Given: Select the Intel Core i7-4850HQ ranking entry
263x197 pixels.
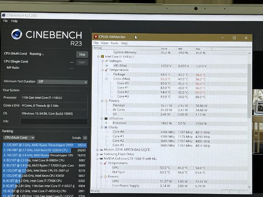Looking at the screenshot, I should coord(45,191).
